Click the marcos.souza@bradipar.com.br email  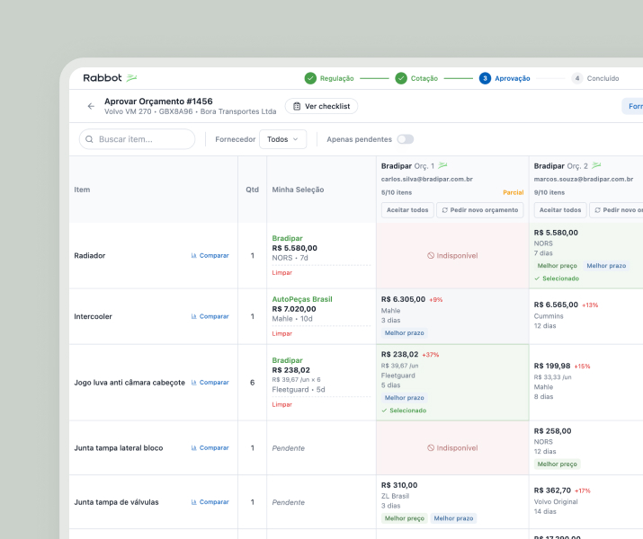584,180
